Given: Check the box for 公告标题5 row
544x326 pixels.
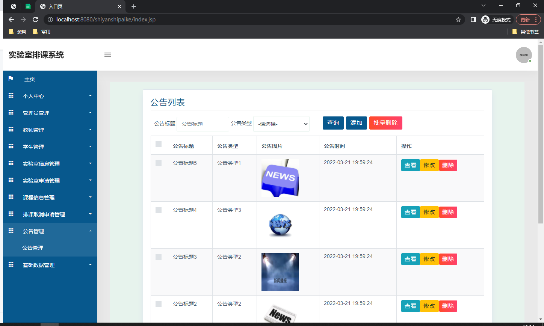Looking at the screenshot, I should (x=159, y=163).
